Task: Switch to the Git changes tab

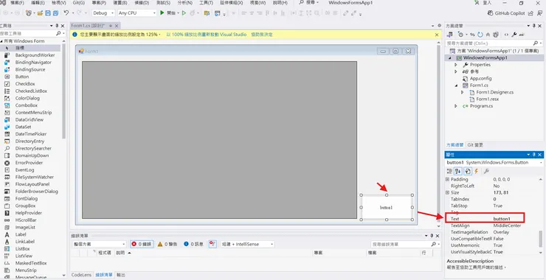Action: coord(475,144)
